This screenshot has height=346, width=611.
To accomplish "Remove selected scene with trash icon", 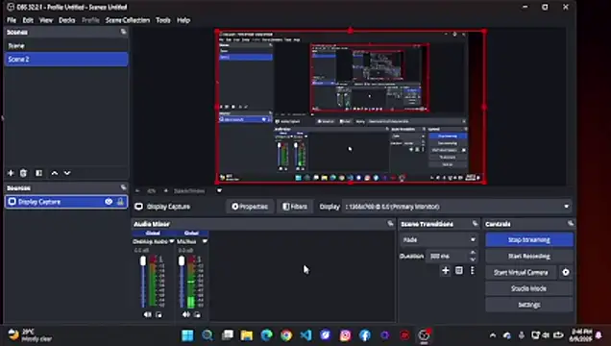I will pos(23,173).
